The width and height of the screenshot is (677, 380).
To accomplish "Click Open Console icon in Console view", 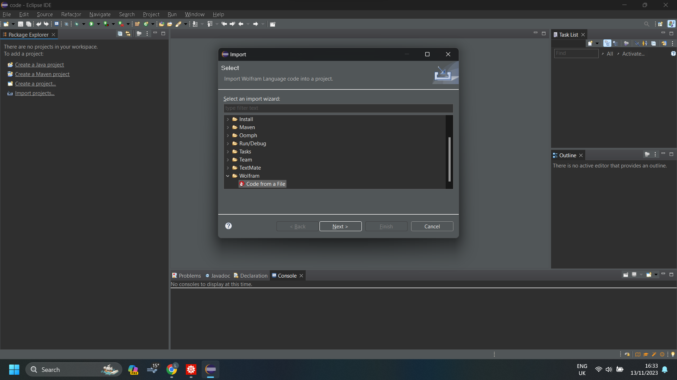I will (649, 275).
